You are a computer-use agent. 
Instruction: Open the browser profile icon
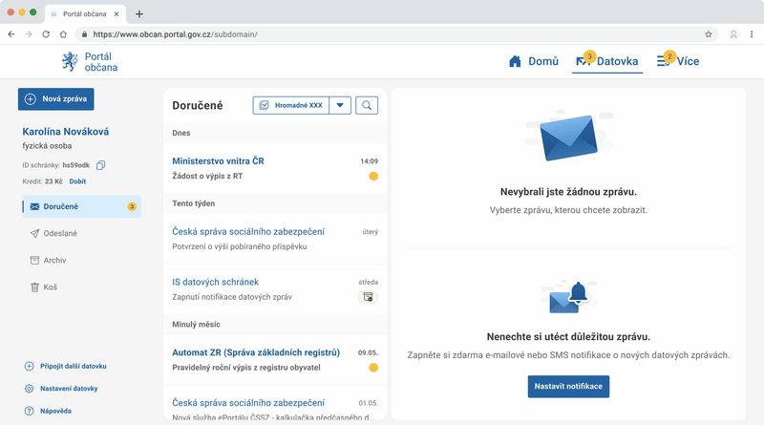(733, 34)
